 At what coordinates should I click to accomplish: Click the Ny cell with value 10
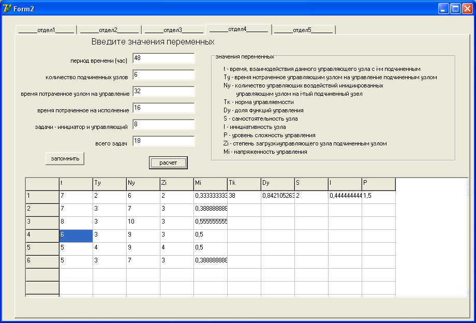tap(143, 223)
